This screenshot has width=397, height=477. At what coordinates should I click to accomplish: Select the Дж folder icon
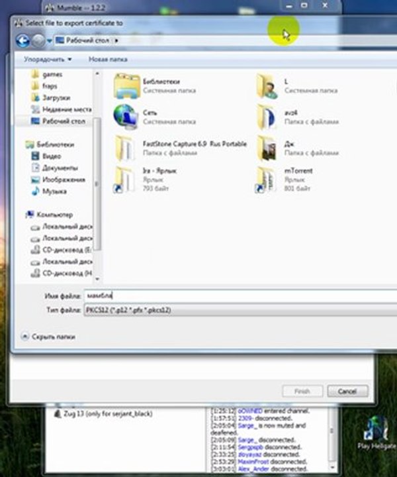tap(267, 148)
